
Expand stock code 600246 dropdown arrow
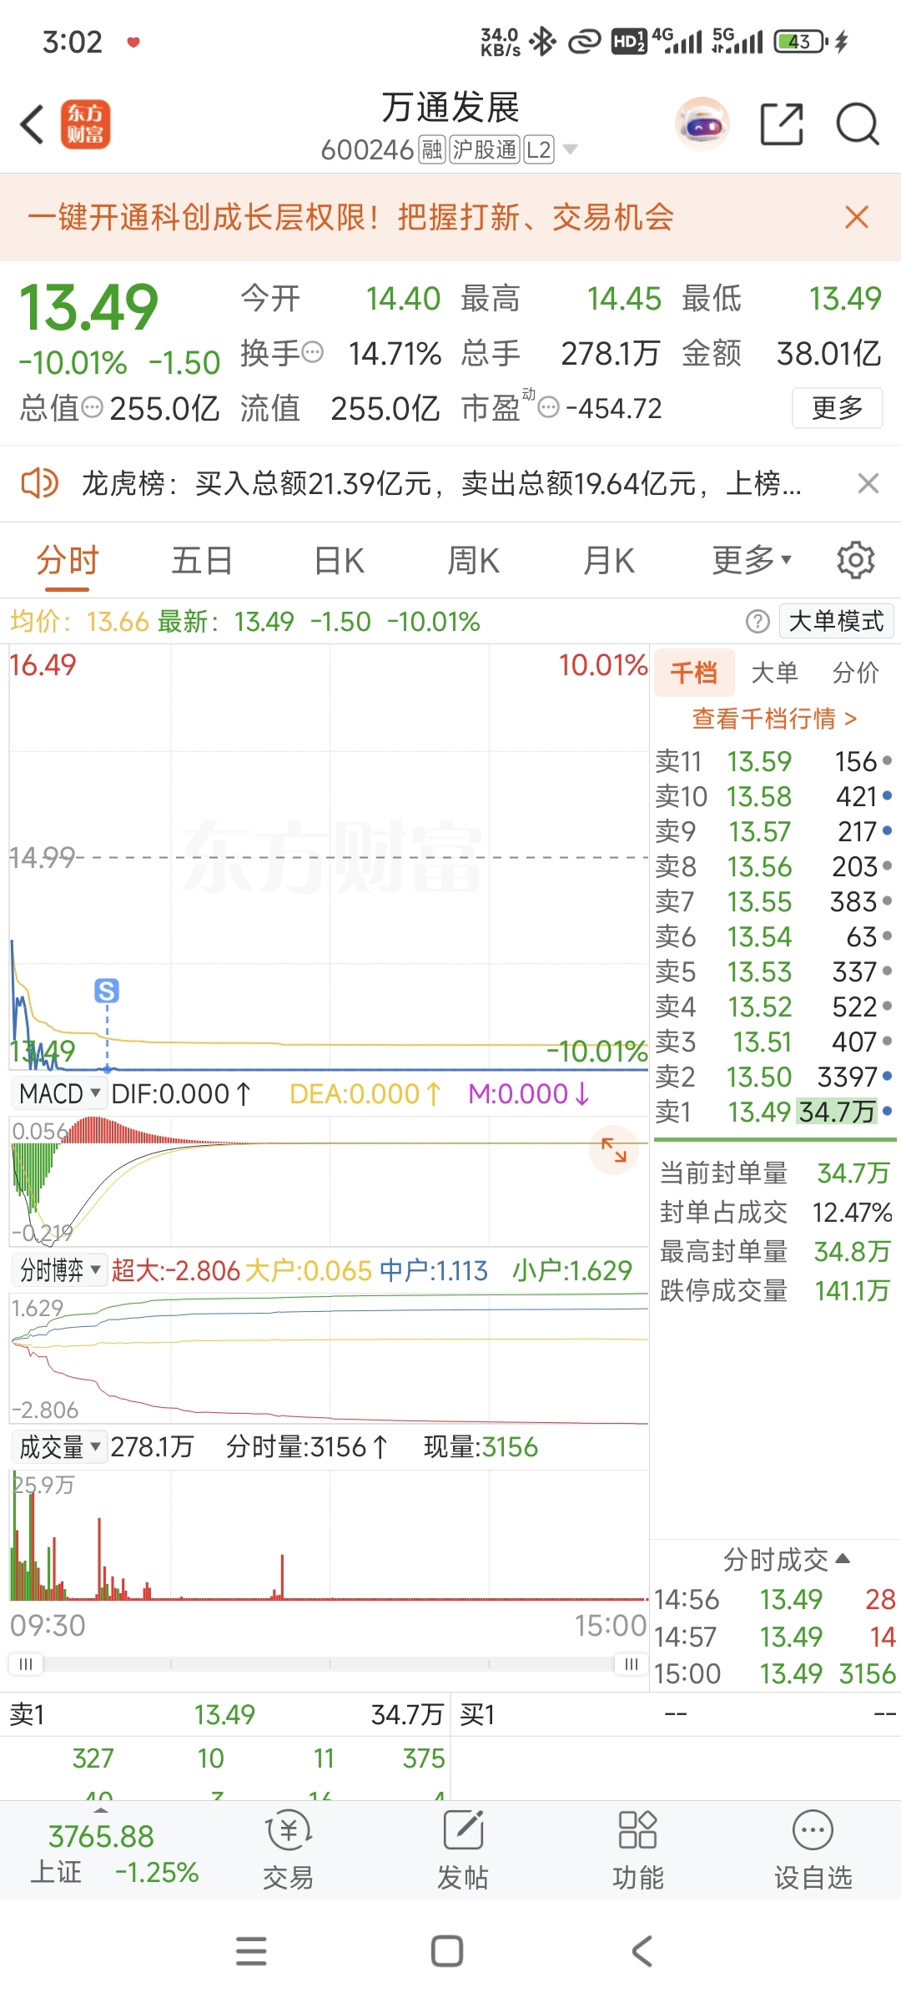tap(571, 149)
